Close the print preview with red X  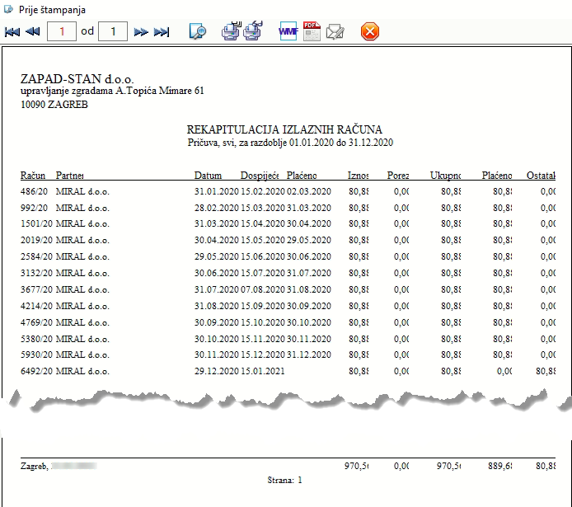[x=370, y=31]
